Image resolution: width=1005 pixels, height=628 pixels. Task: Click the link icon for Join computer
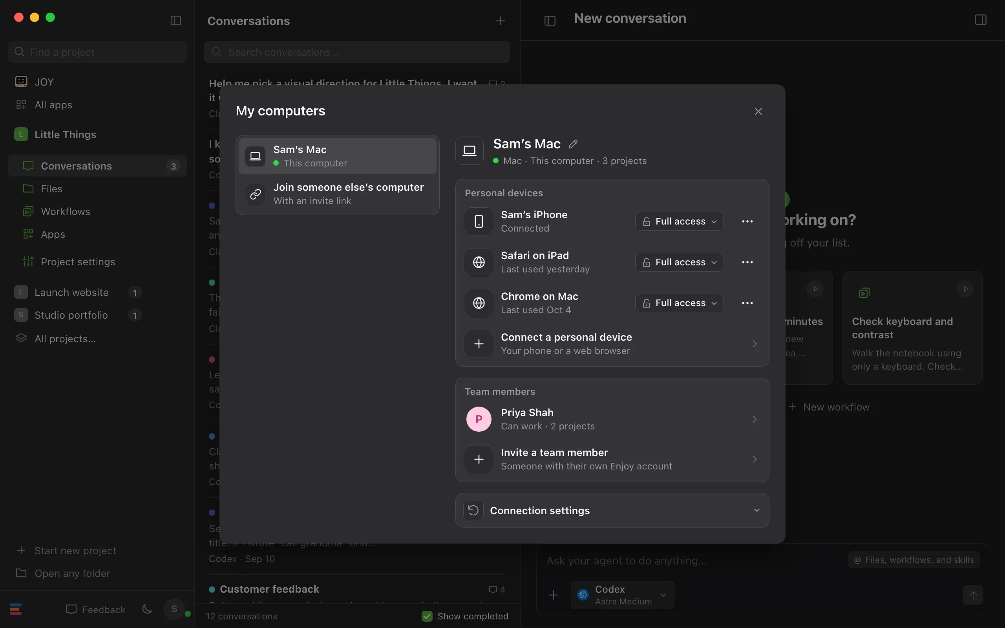[255, 194]
